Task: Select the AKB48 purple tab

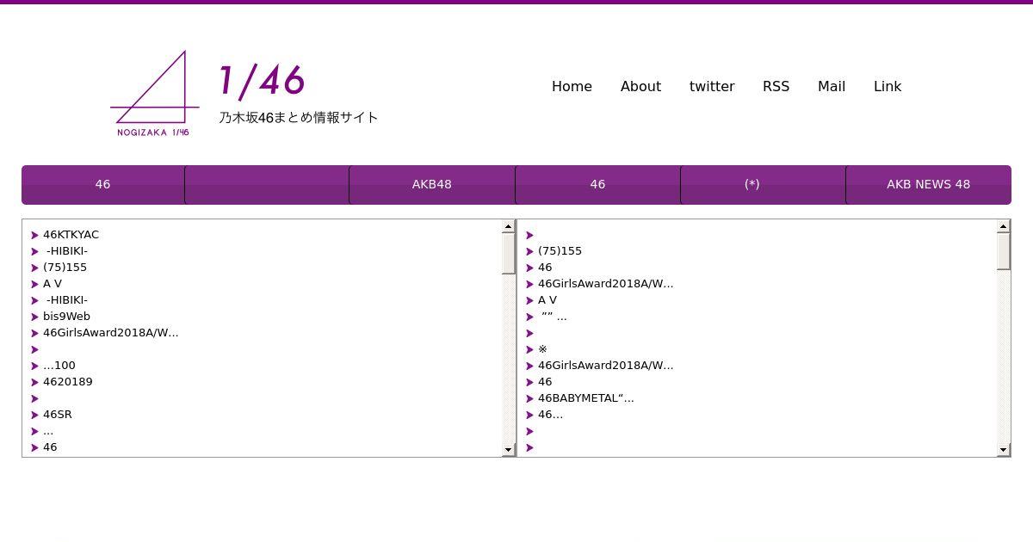Action: (432, 184)
